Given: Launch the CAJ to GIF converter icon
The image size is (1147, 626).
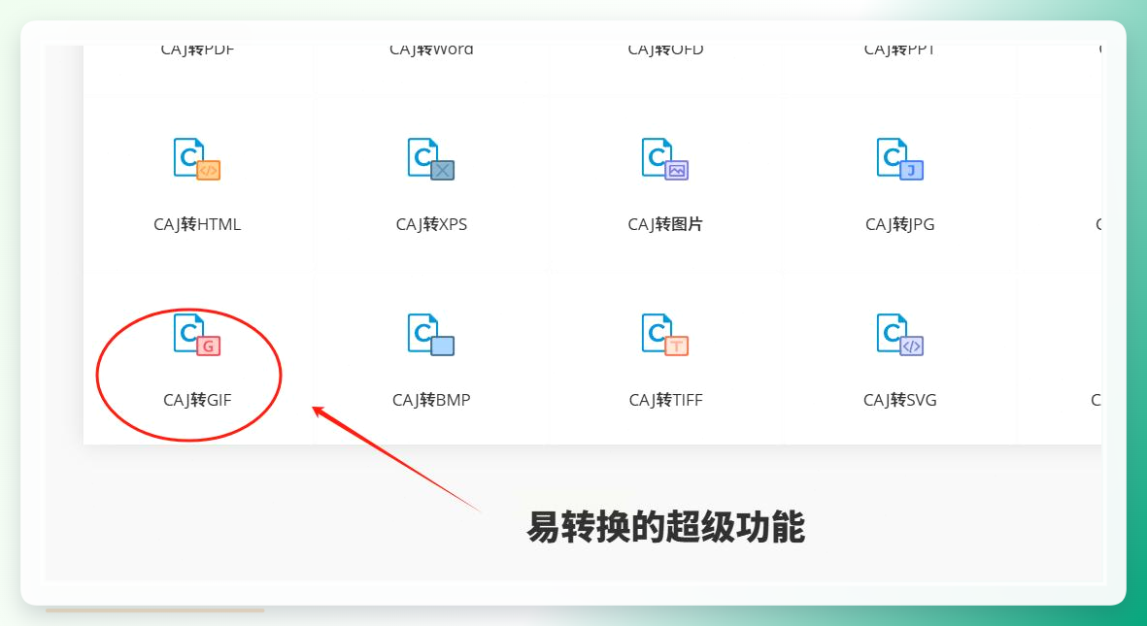Looking at the screenshot, I should pyautogui.click(x=197, y=335).
